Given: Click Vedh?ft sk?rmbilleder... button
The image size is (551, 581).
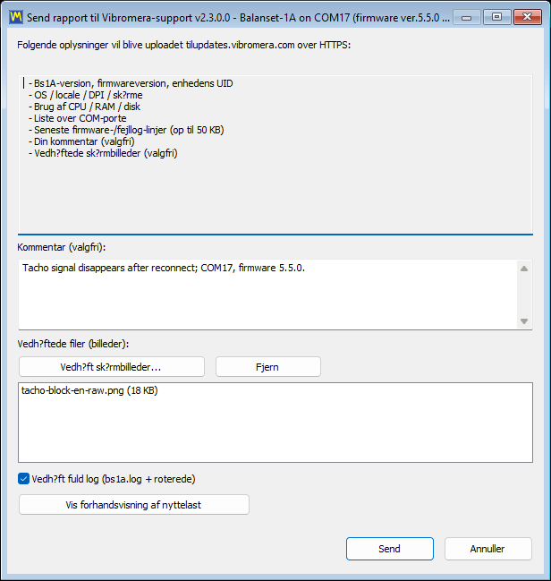Looking at the screenshot, I should tap(112, 367).
